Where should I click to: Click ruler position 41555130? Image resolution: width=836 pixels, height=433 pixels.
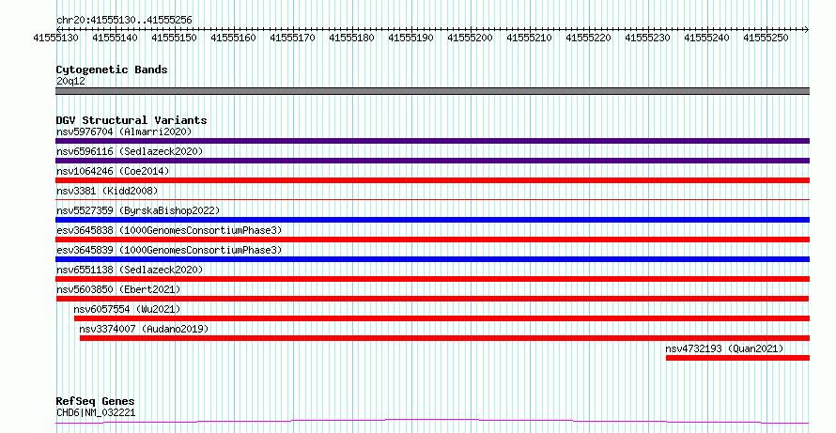pyautogui.click(x=56, y=38)
